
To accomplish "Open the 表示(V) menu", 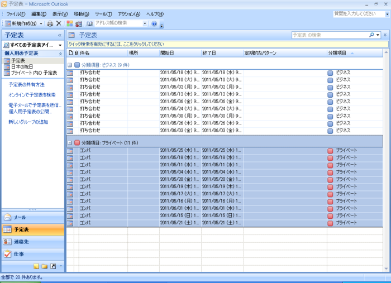I will tap(60, 14).
